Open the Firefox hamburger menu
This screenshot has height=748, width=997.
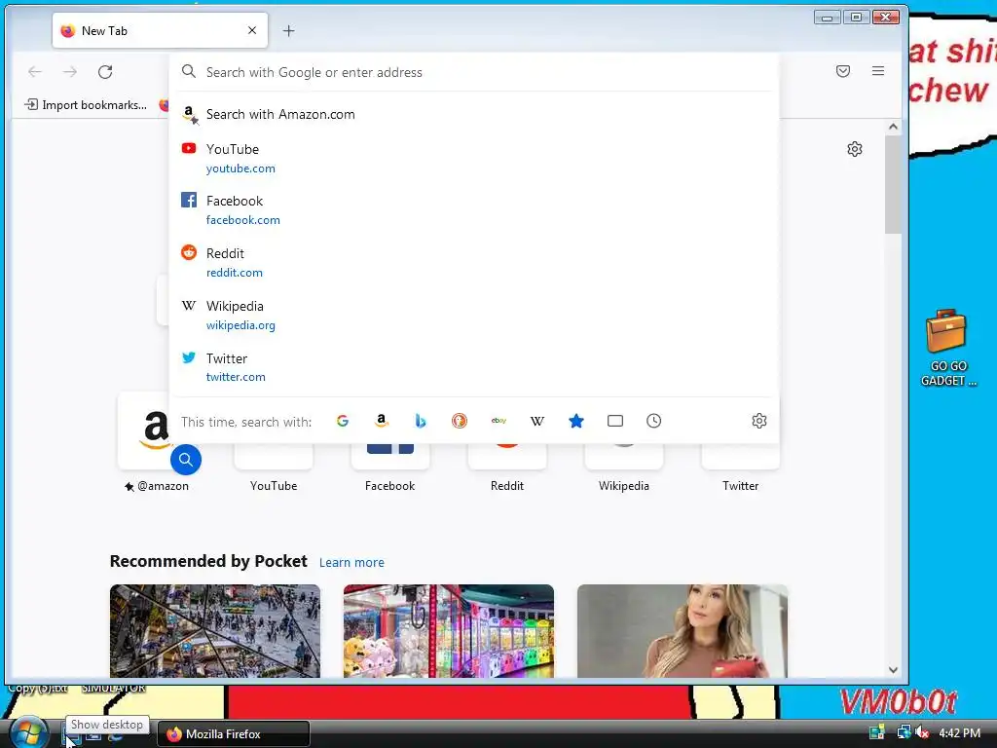[x=878, y=71]
